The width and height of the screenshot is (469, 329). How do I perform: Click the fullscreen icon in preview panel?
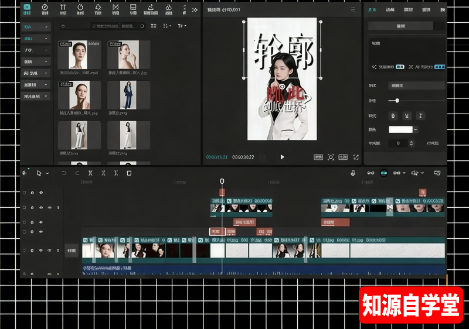(x=356, y=157)
